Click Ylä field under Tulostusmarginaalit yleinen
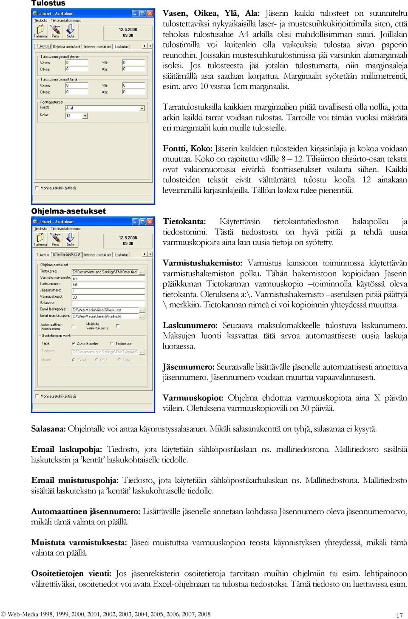Image resolution: width=408 pixels, height=619 pixels. pyautogui.click(x=133, y=63)
